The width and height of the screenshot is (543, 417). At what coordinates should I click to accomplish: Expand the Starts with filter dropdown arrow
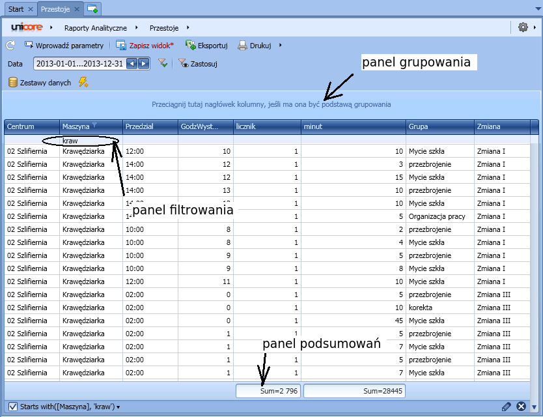118,407
